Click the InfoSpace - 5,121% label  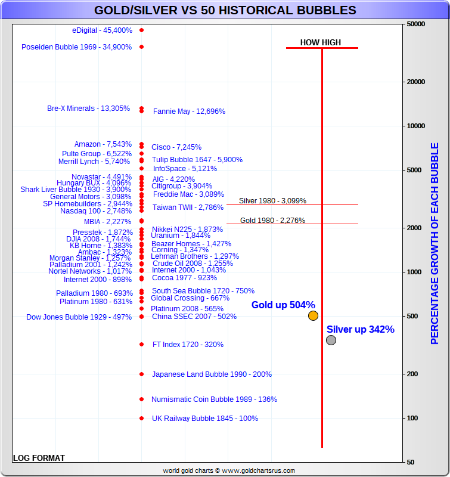coord(185,169)
